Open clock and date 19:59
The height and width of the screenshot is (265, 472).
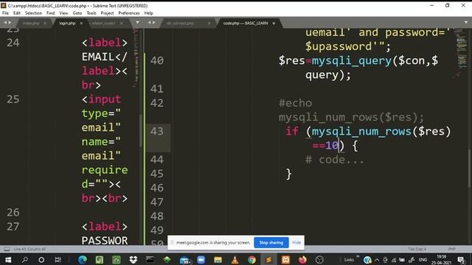point(441,260)
